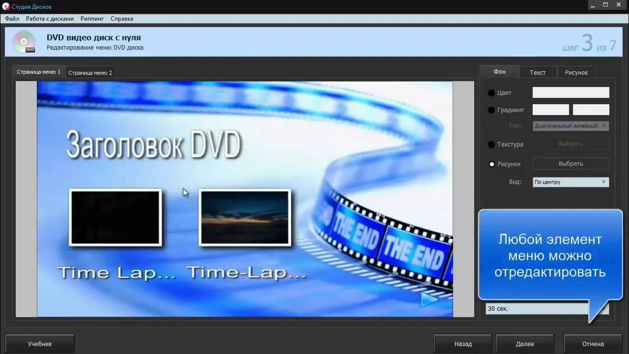This screenshot has width=629, height=354.
Task: Open the Работа с дисками menu
Action: click(x=50, y=19)
